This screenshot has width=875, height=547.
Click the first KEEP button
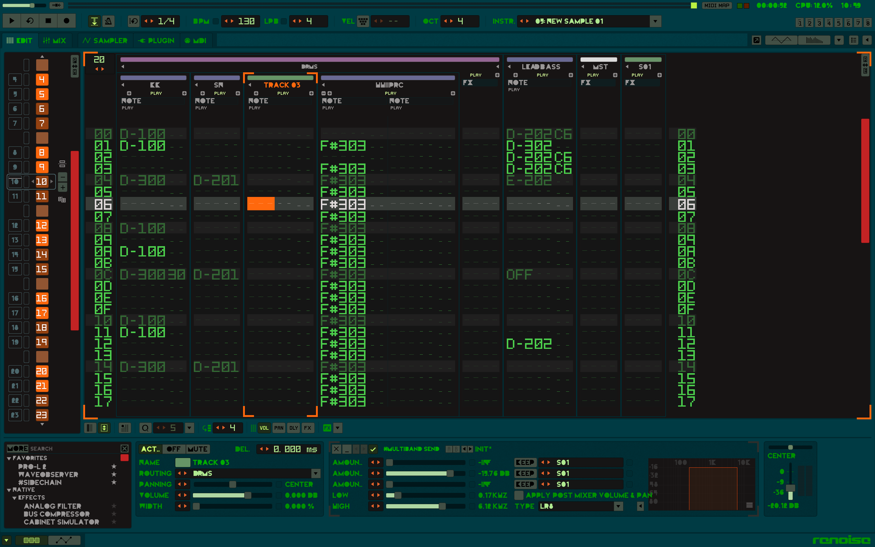click(525, 462)
